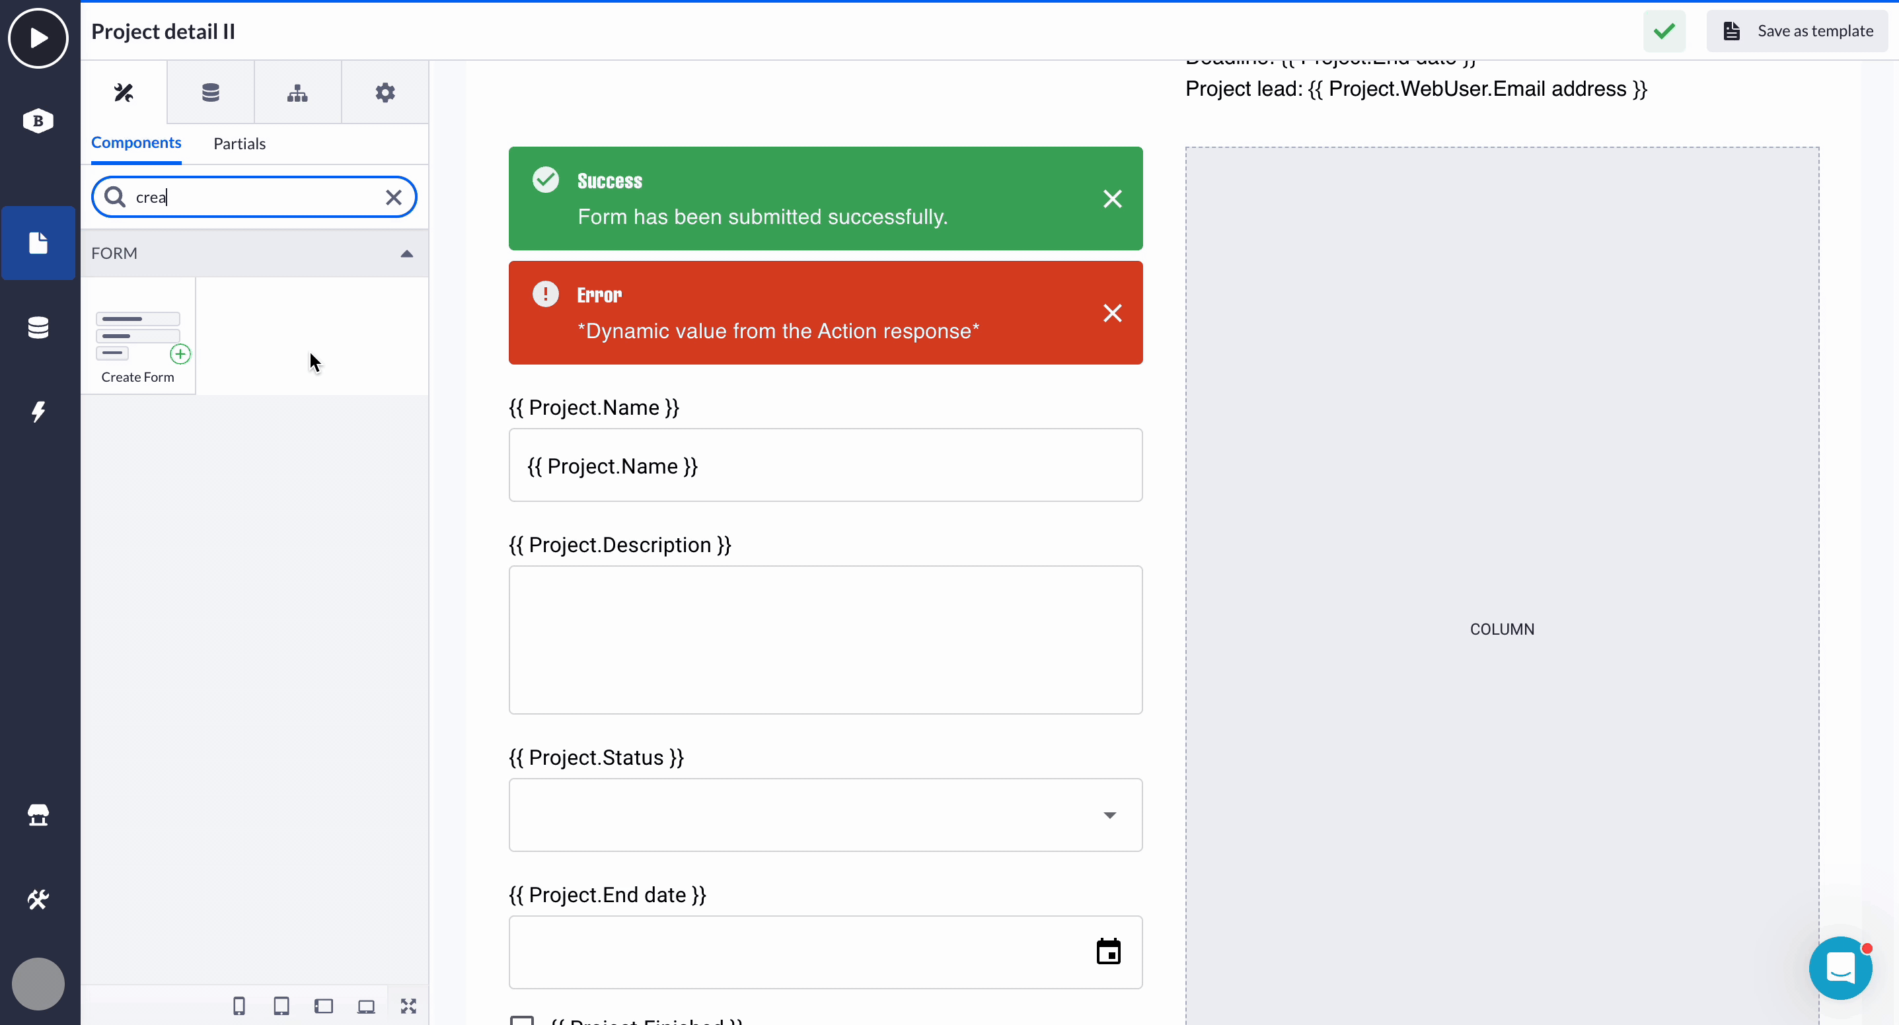Screen dimensions: 1899x1025
Task: Open the Block Store marketplace icon
Action: (x=38, y=815)
